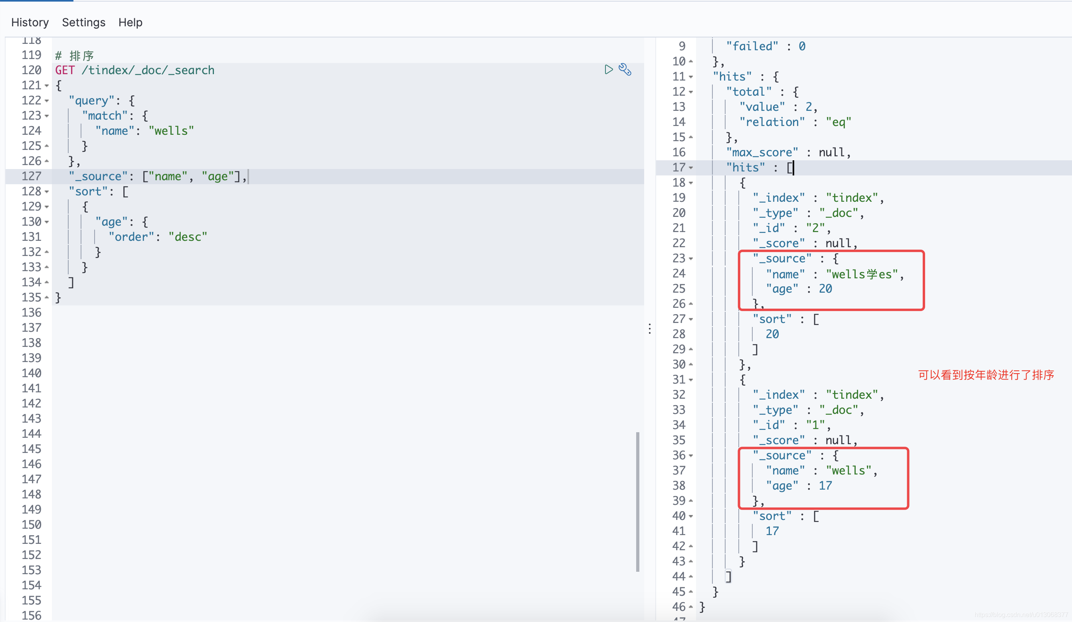This screenshot has height=622, width=1072.
Task: Click the "max_score" : null response line
Action: pos(789,153)
